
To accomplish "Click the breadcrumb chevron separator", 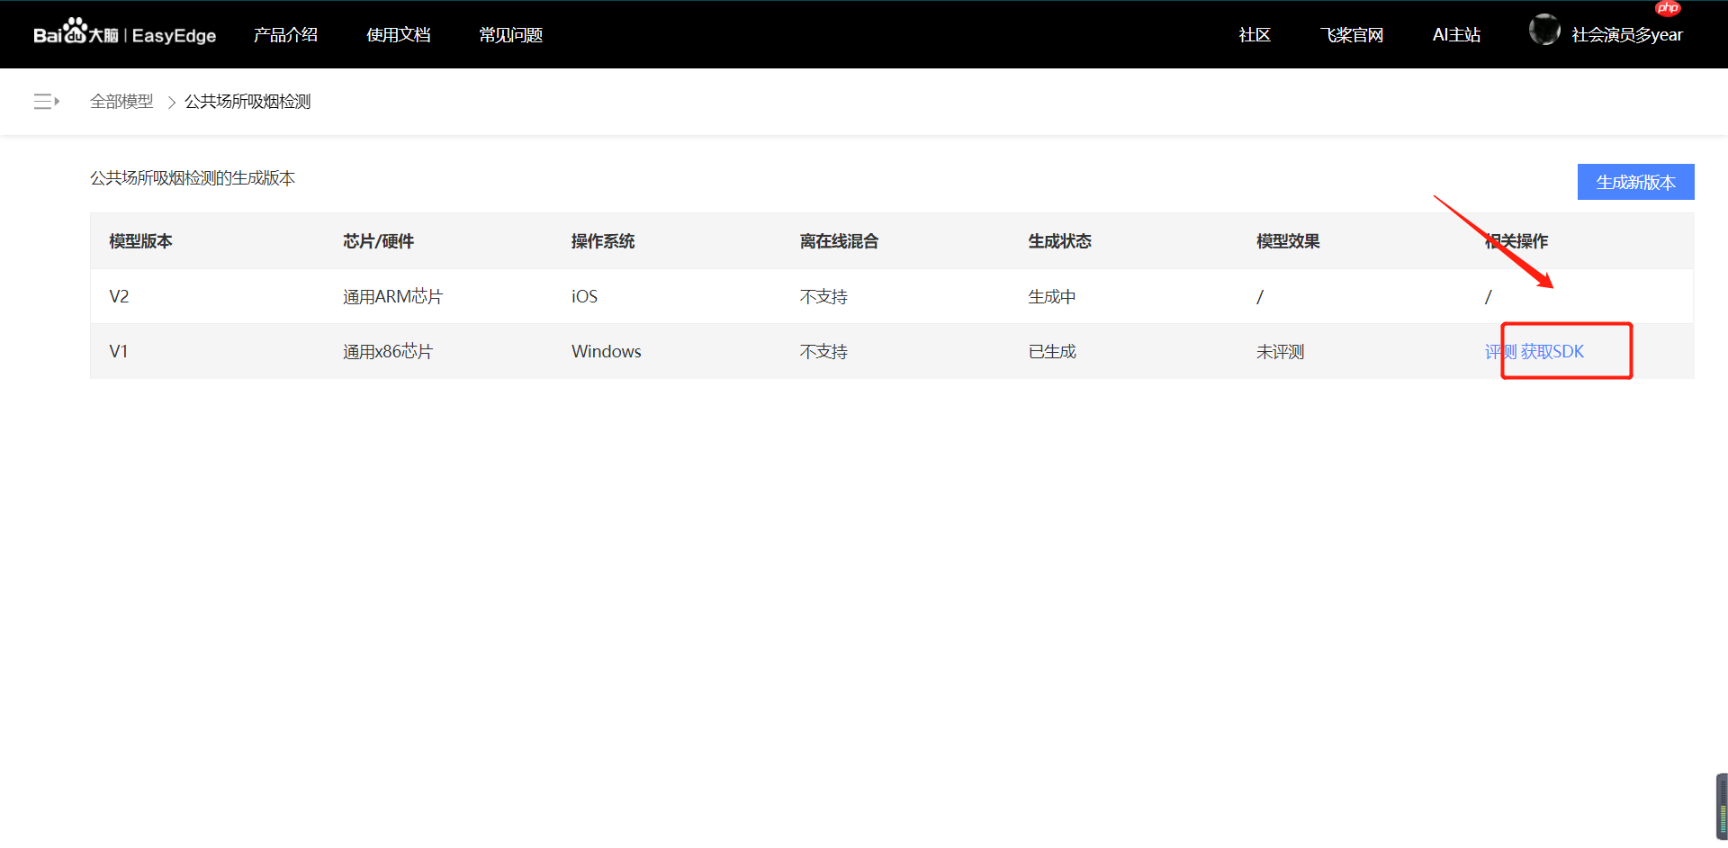I will 171,103.
